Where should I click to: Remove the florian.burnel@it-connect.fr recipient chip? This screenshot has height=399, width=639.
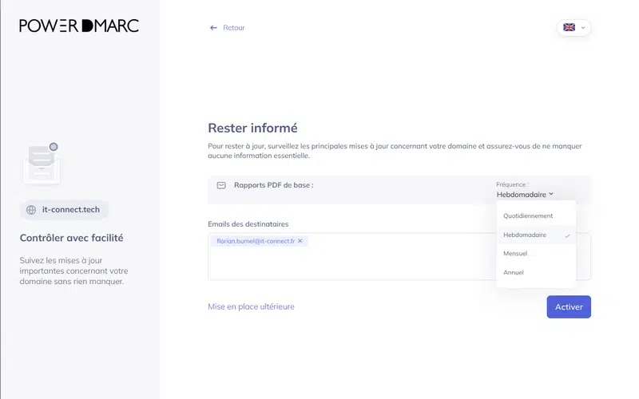coord(300,241)
